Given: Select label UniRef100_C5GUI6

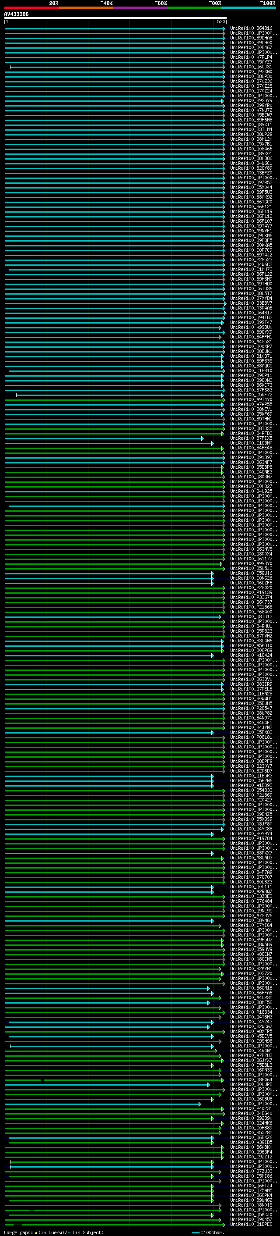Looking at the screenshot, I should (251, 573).
